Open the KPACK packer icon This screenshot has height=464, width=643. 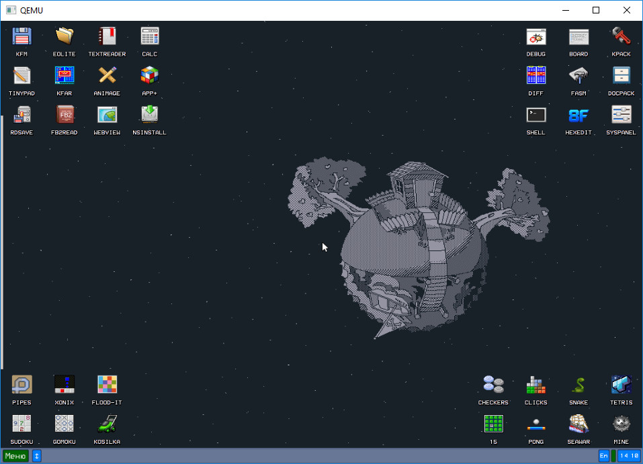point(621,36)
